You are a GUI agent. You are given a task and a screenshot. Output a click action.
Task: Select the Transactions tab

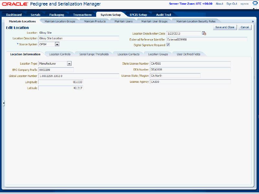tap(83, 15)
